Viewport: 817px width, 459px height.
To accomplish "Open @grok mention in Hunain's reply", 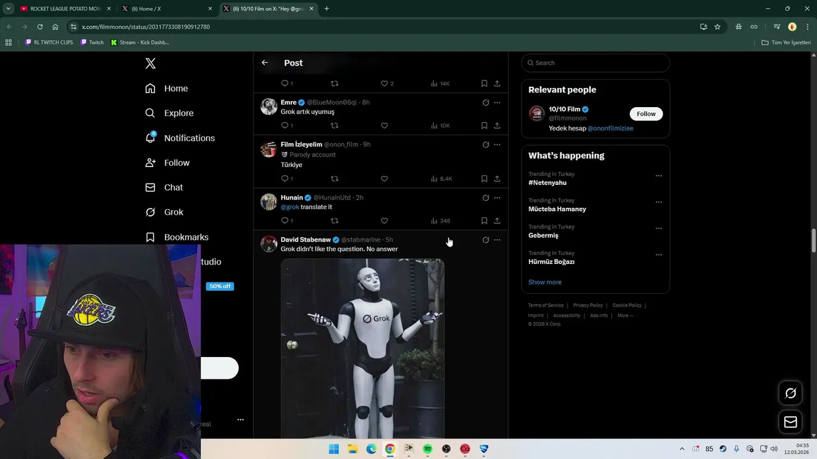I will coord(290,207).
